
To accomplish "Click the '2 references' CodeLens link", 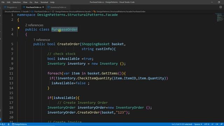I will tap(34, 25).
